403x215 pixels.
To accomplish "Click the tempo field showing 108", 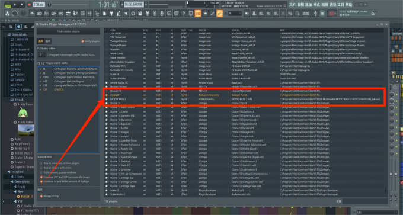I will coord(39,4).
